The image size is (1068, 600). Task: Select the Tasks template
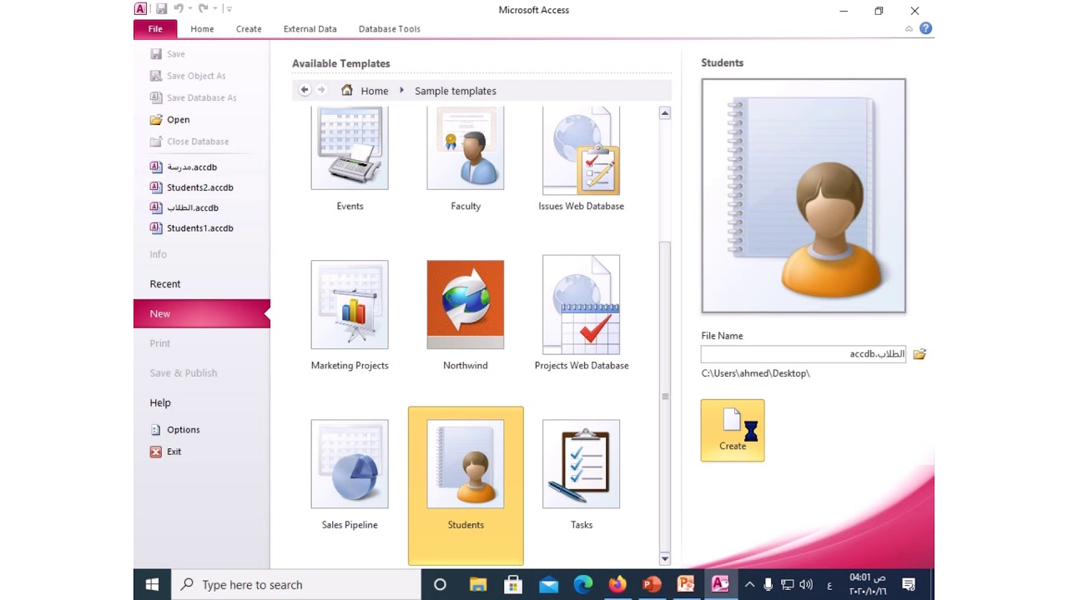[x=582, y=475]
